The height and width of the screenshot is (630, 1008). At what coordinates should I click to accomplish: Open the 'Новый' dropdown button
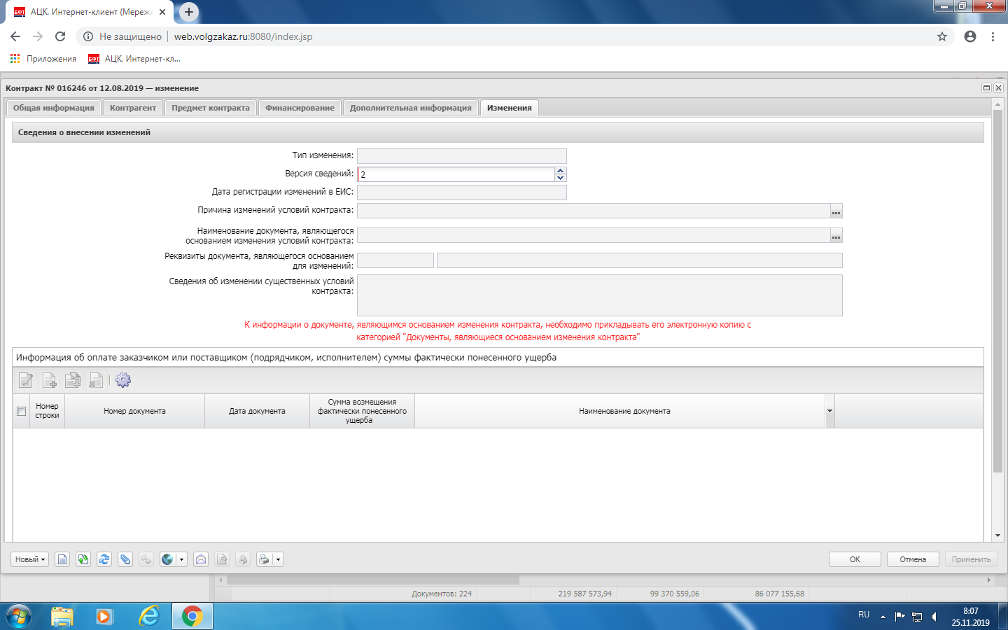[x=29, y=559]
